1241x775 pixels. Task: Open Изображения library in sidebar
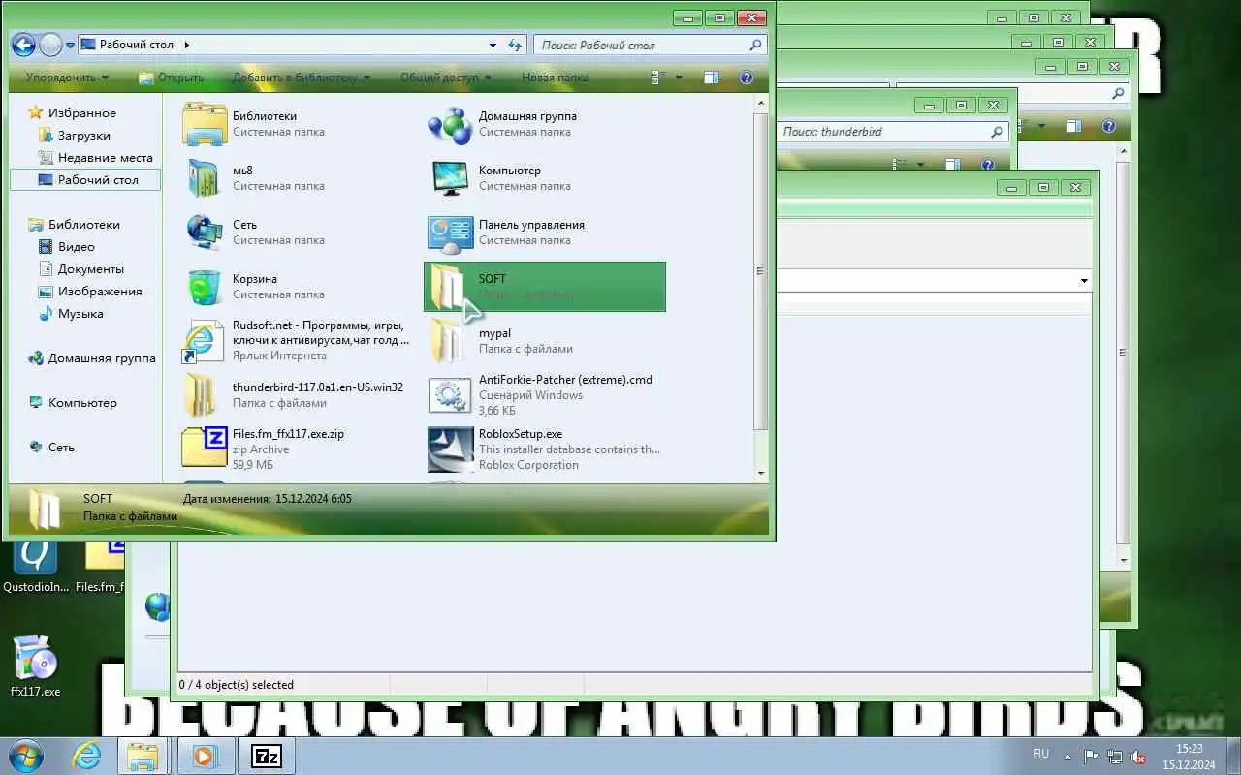(89, 292)
